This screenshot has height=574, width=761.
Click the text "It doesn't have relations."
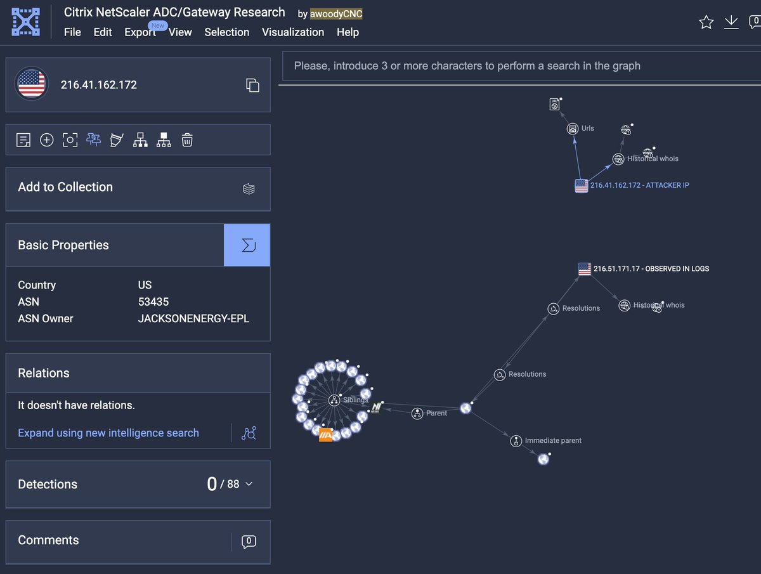coord(76,405)
